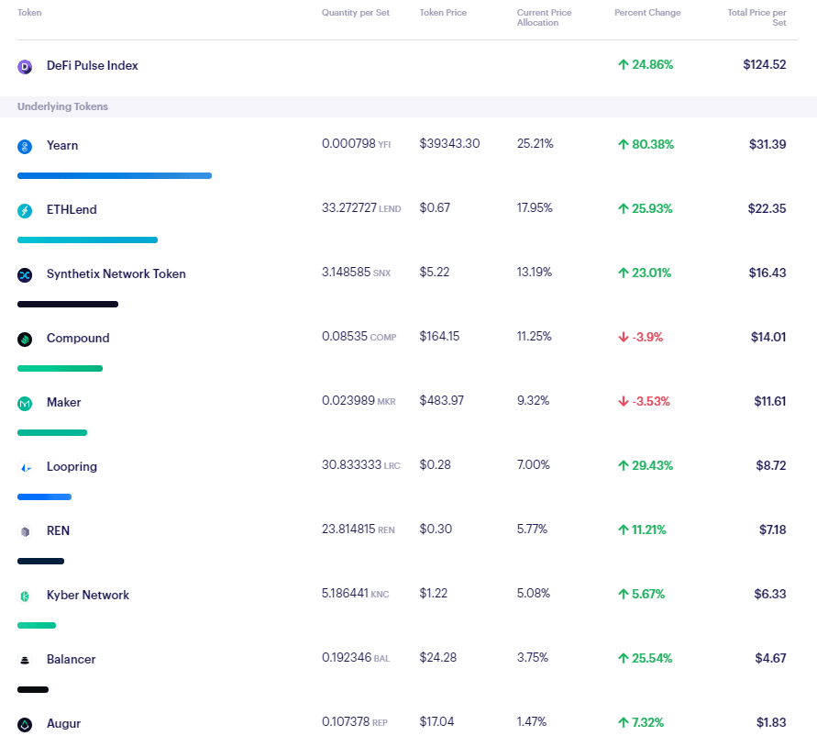Click the 0.023989 MKR quantity

(359, 401)
